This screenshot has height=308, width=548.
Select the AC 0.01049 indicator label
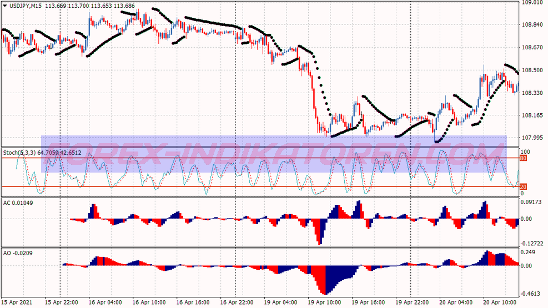pos(18,203)
